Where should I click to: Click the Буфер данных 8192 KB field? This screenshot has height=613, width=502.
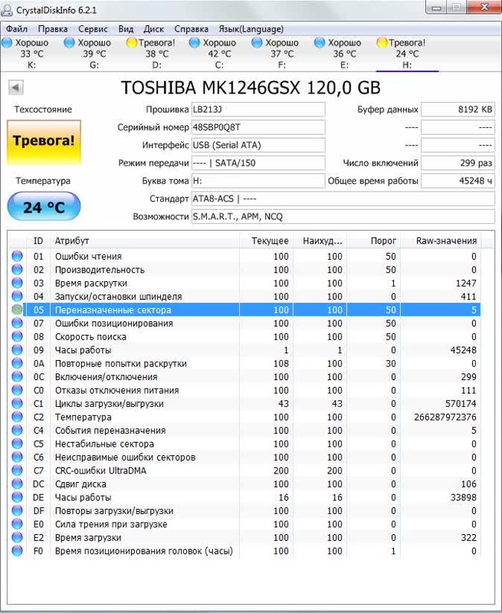458,110
